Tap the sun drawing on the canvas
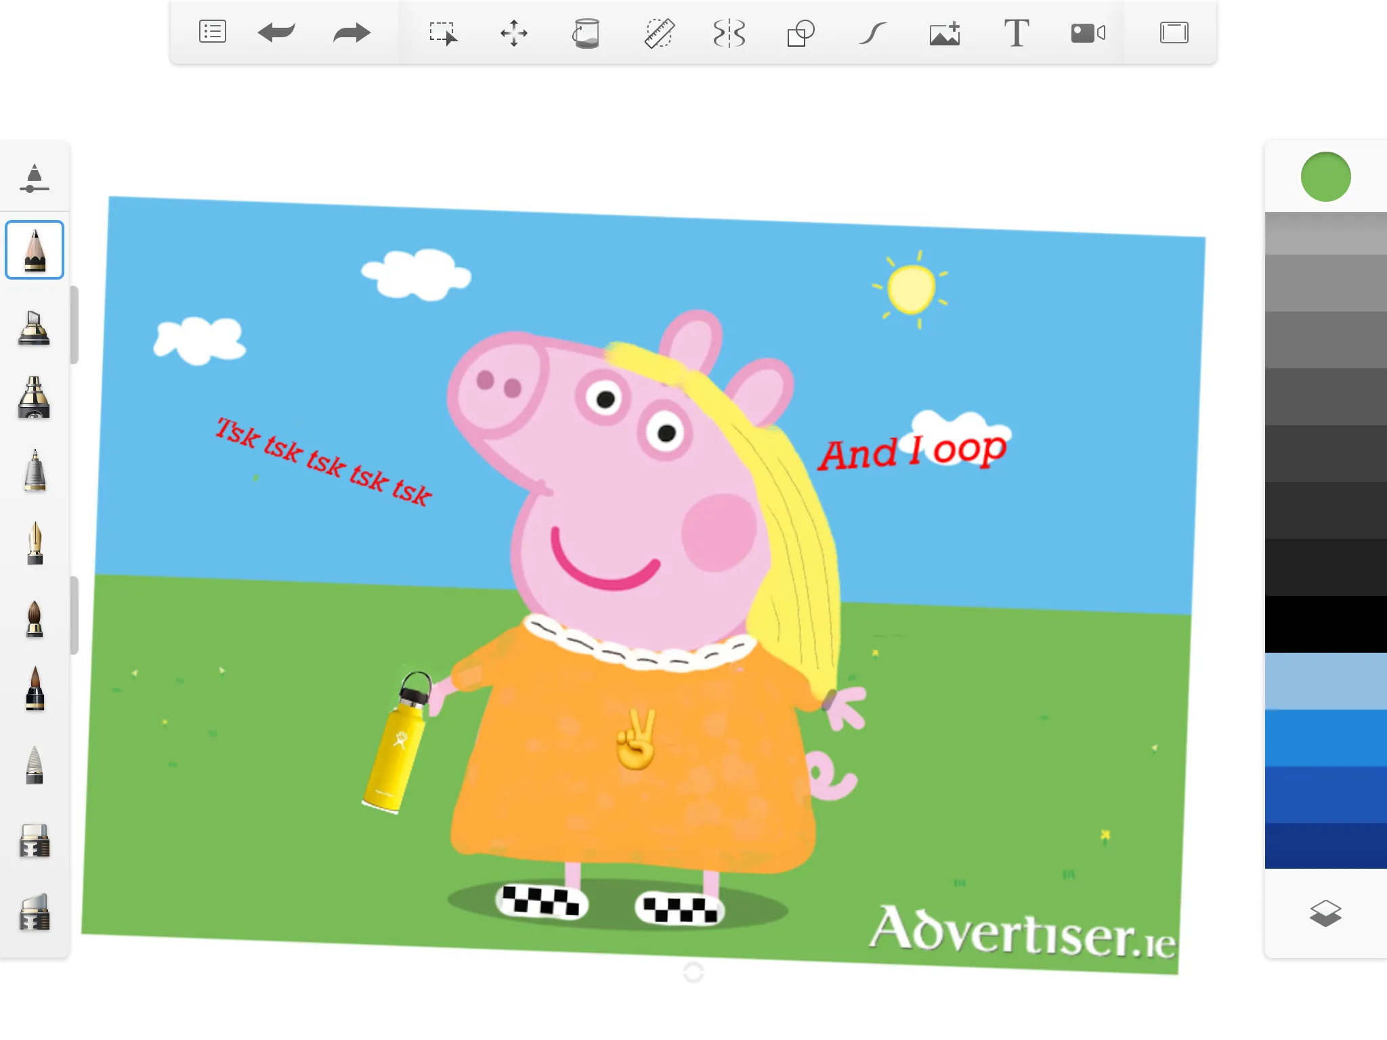Viewport: 1387px width, 1040px height. (x=912, y=290)
